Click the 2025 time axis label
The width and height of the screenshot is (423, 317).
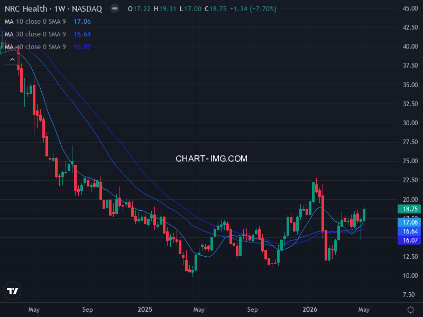[x=145, y=310]
